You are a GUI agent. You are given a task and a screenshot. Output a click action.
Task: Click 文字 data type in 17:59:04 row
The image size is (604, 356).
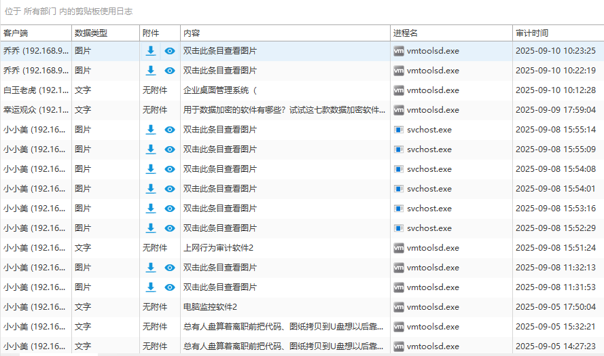(x=83, y=110)
